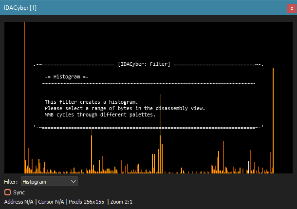
Task: Click the tall orange bar at far left
Action: point(24,97)
